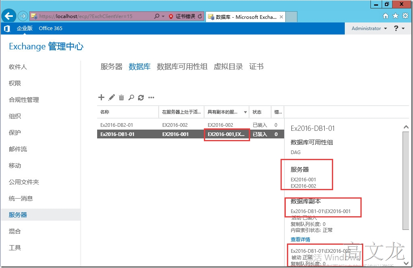Click the Exchange 管理中心 title

46,46
